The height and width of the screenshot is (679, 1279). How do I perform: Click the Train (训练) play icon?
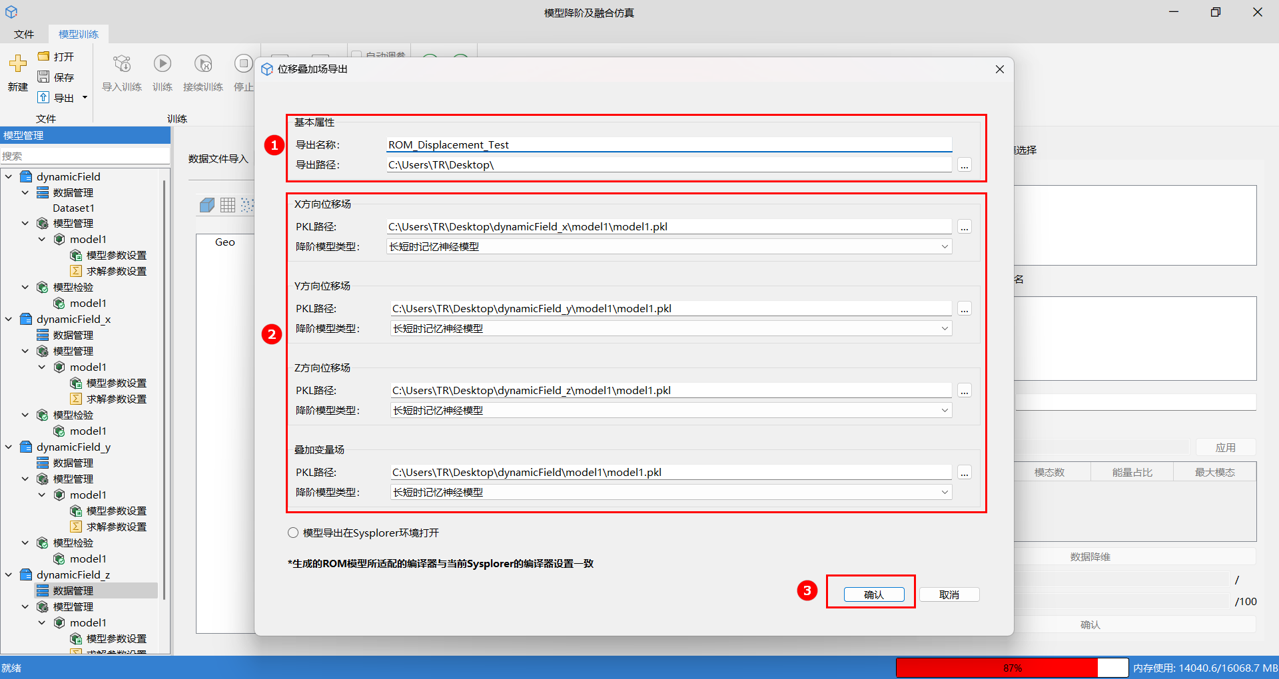pos(163,64)
